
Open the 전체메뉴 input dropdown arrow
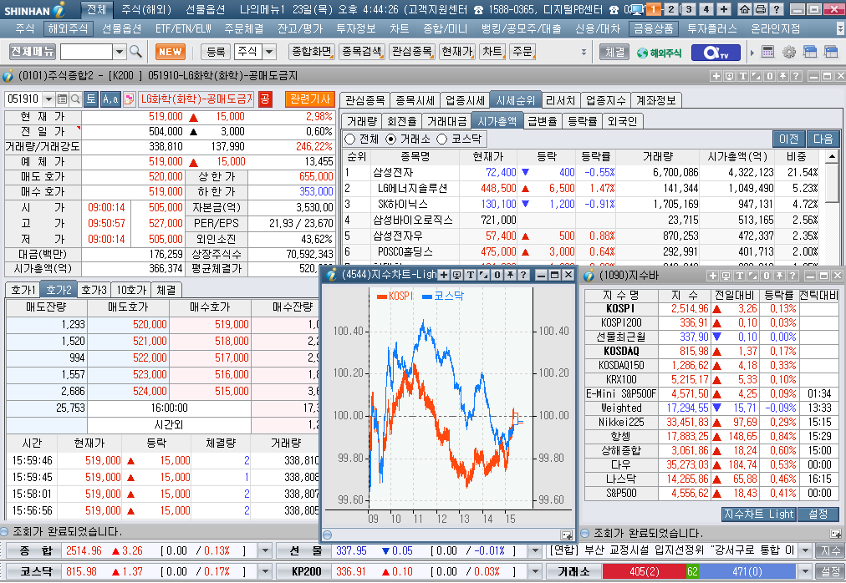pos(120,52)
